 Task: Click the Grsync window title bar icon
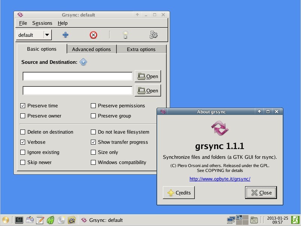[x=20, y=15]
